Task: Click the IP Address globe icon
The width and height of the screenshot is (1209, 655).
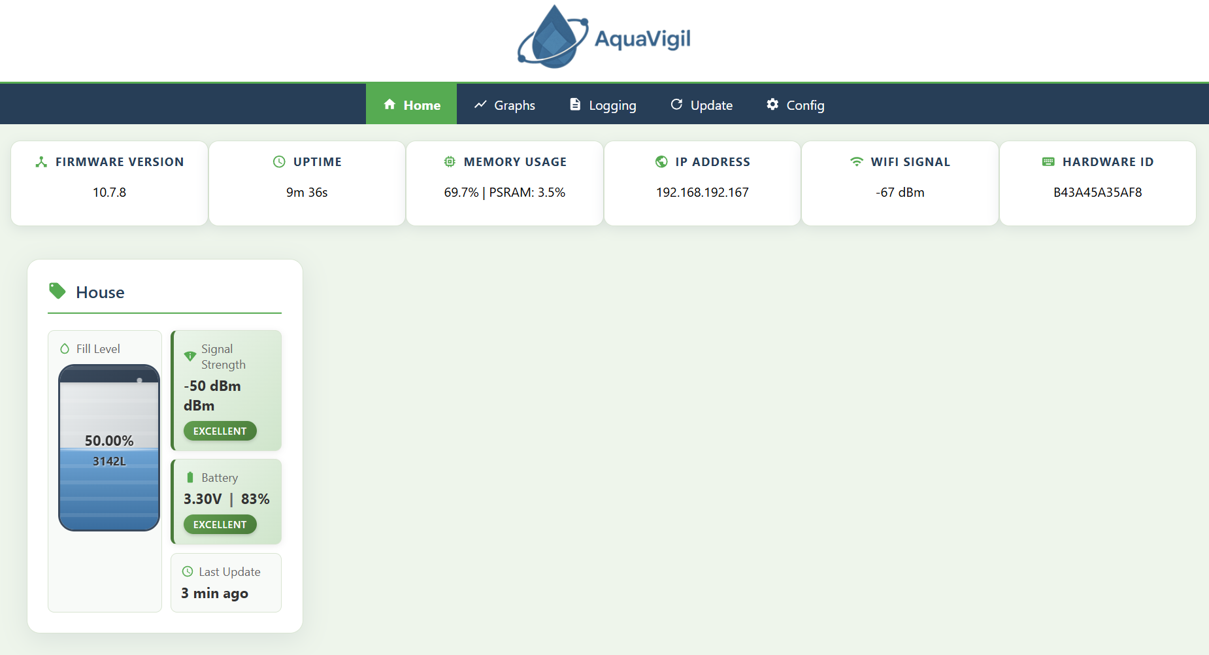Action: coord(661,161)
